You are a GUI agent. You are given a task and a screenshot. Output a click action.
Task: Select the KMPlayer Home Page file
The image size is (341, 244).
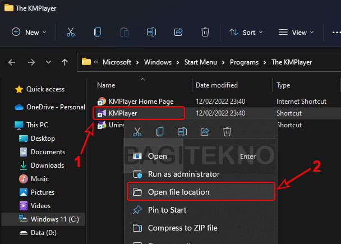pos(141,102)
